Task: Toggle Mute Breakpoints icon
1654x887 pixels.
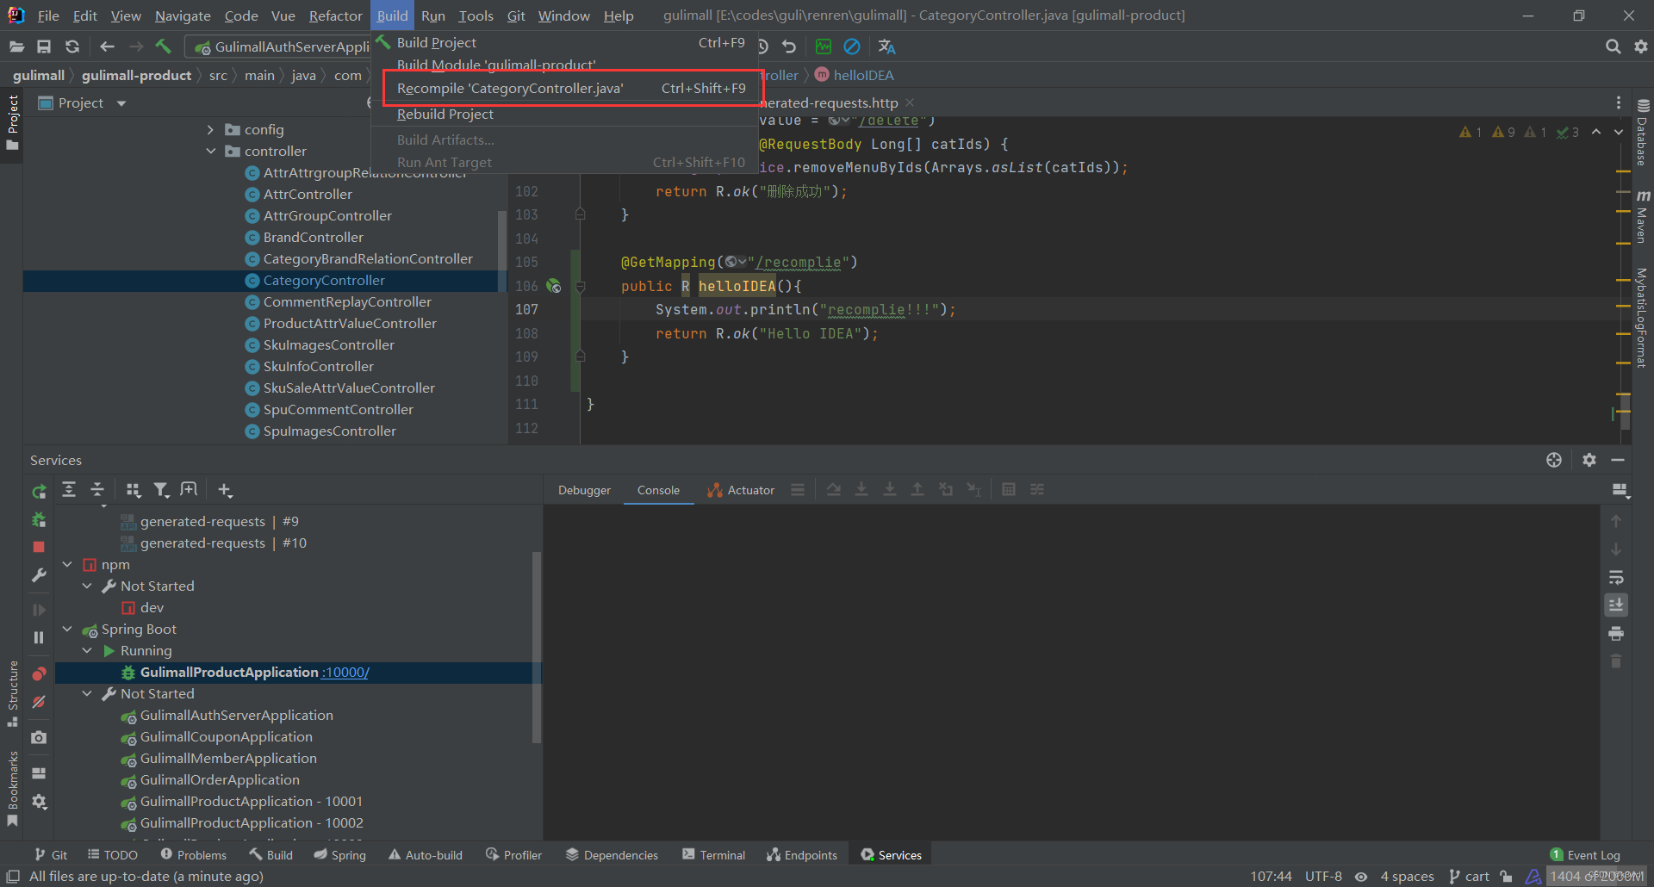Action: point(39,702)
